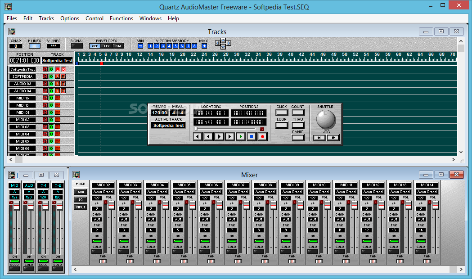Screen dimensions: 472x279
Task: Increase vertical zoom with the MAX plus button
Action: point(204,46)
